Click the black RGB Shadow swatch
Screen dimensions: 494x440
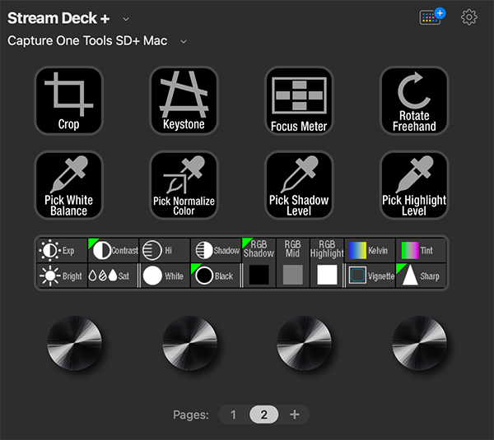(x=259, y=275)
